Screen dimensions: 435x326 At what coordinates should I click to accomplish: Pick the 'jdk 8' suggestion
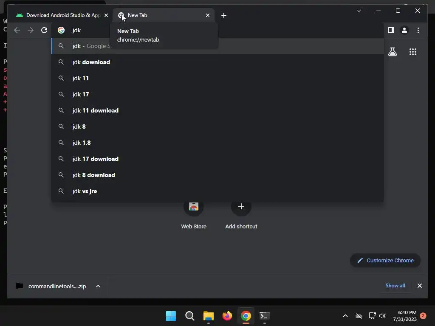[x=217, y=126]
